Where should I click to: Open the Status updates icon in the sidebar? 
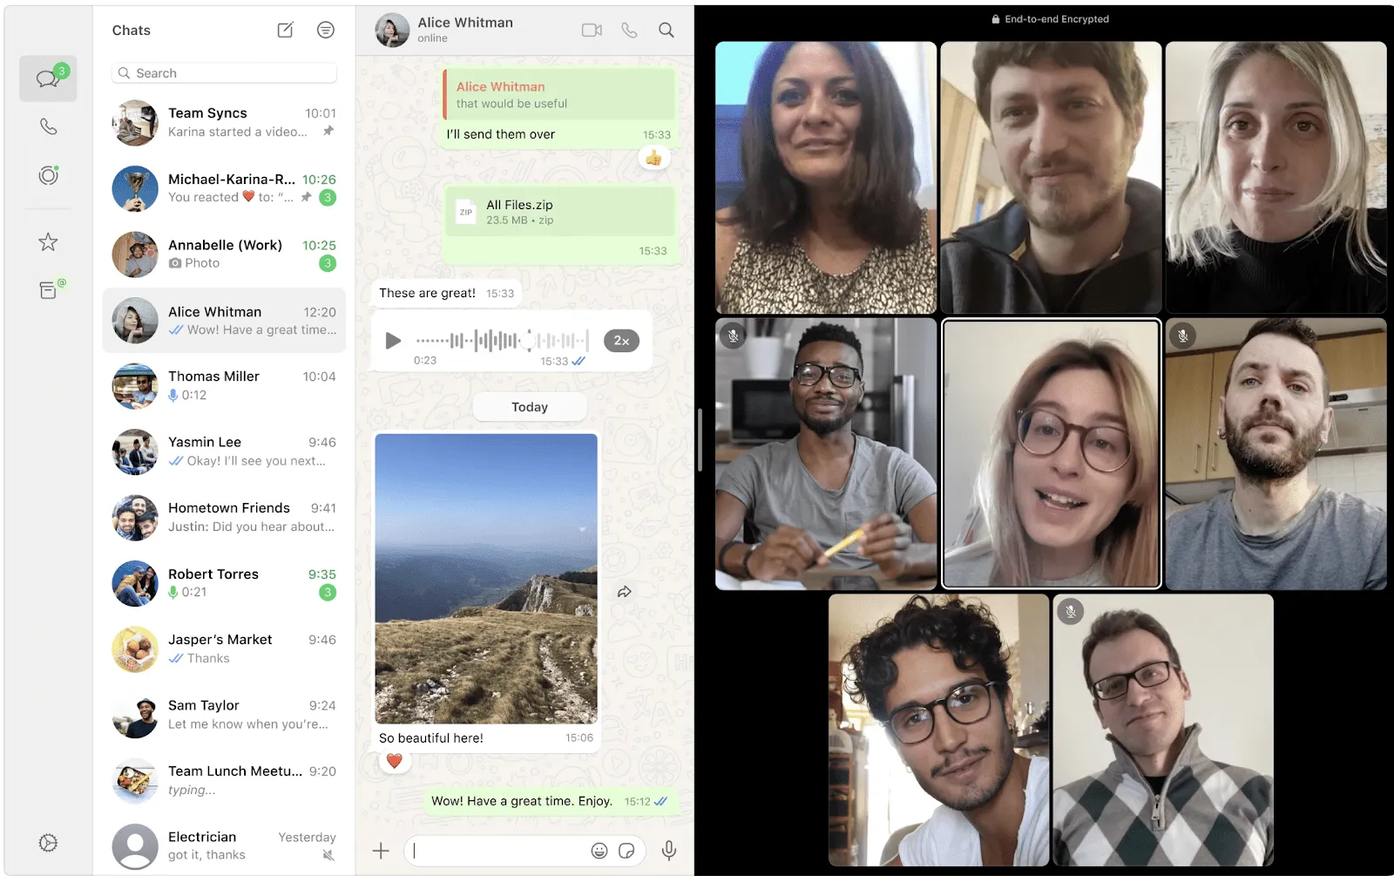coord(49,175)
